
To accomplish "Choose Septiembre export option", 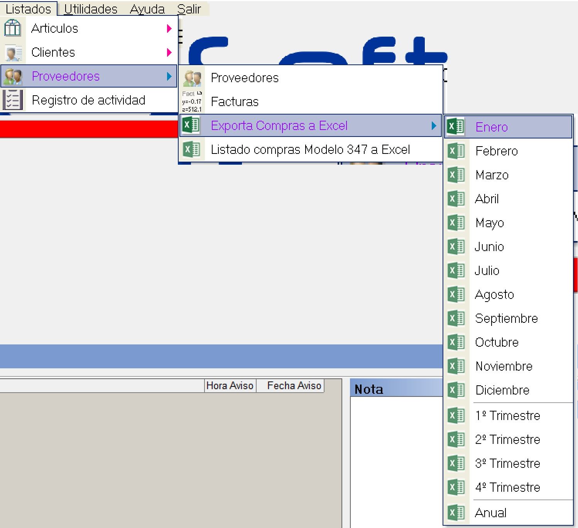I will tap(506, 319).
